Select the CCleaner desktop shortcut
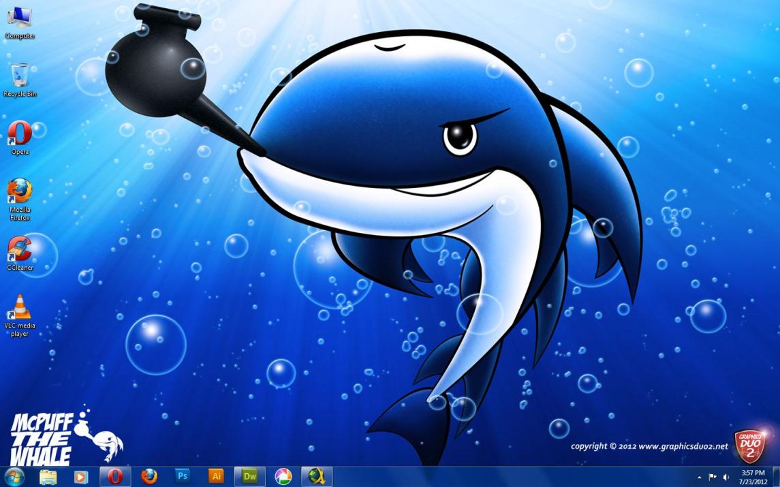The width and height of the screenshot is (780, 487). pyautogui.click(x=20, y=253)
